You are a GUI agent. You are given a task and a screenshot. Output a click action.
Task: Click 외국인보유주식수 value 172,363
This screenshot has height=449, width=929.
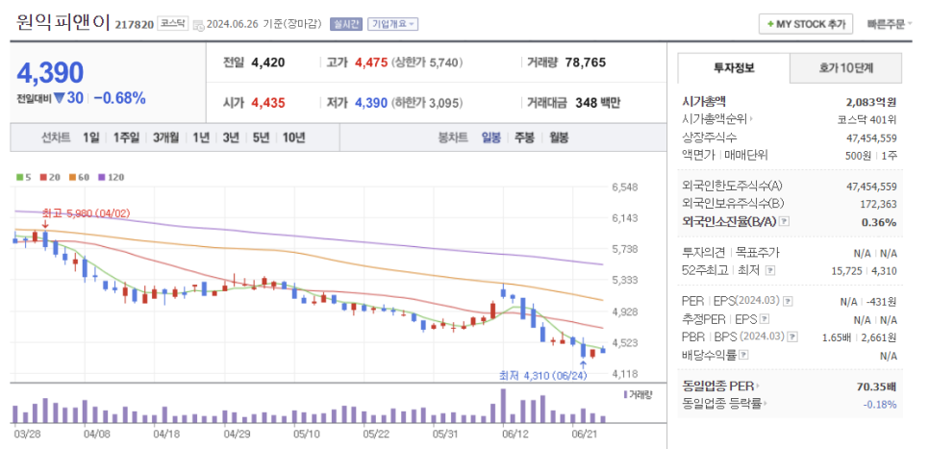click(879, 204)
